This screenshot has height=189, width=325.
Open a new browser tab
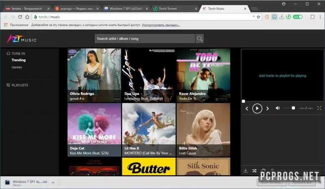click(x=254, y=9)
